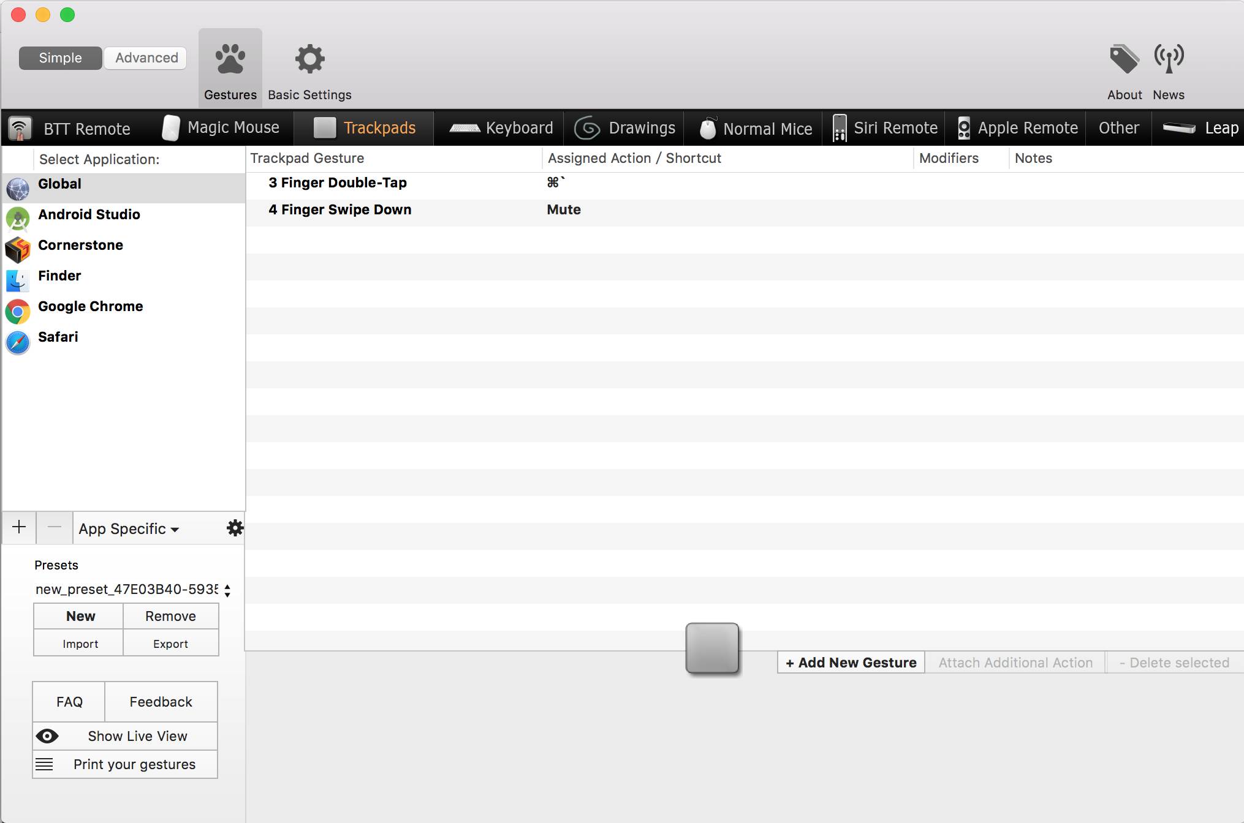Viewport: 1244px width, 823px height.
Task: Open the News antenna icon
Action: click(1168, 60)
